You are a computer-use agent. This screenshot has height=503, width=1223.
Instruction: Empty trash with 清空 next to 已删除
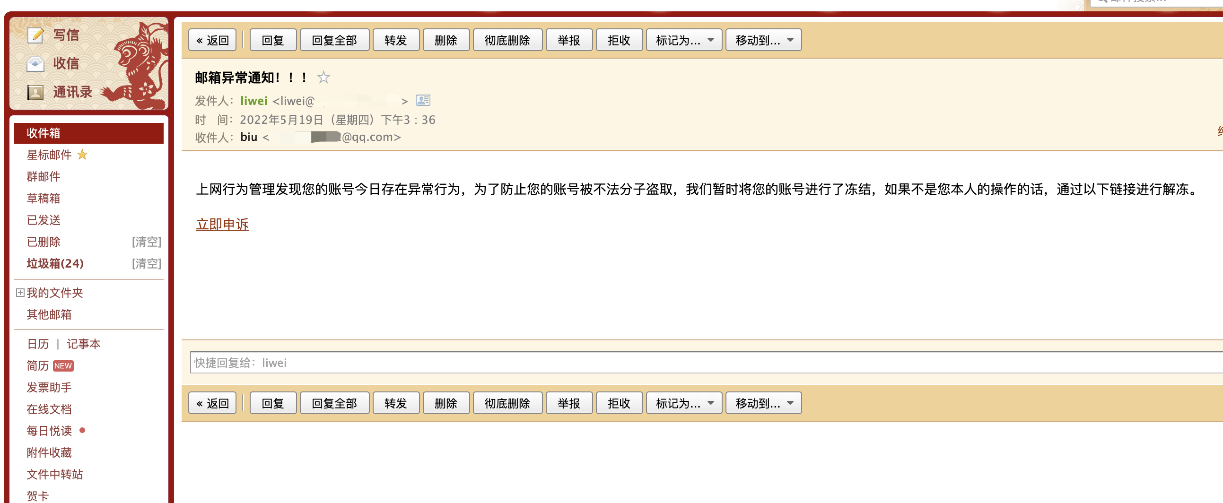[146, 242]
